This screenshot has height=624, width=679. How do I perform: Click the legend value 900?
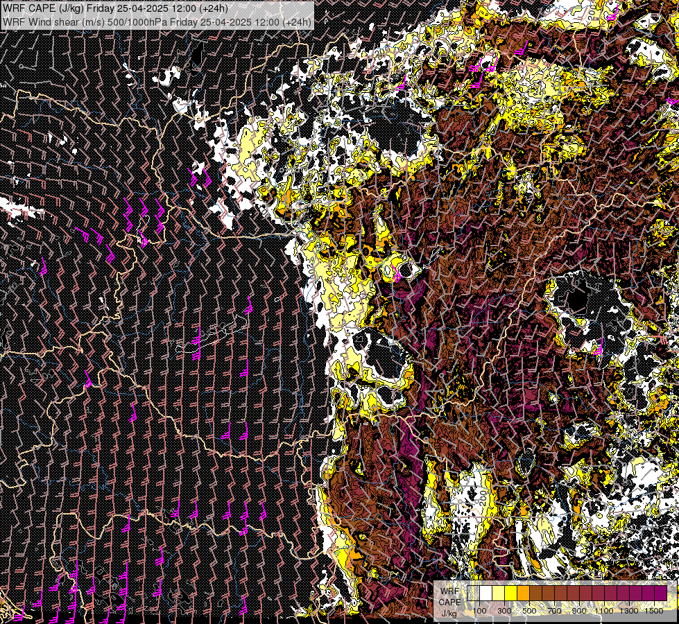[x=579, y=611]
